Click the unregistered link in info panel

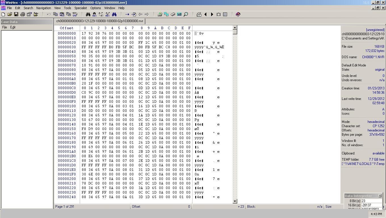click(x=375, y=30)
